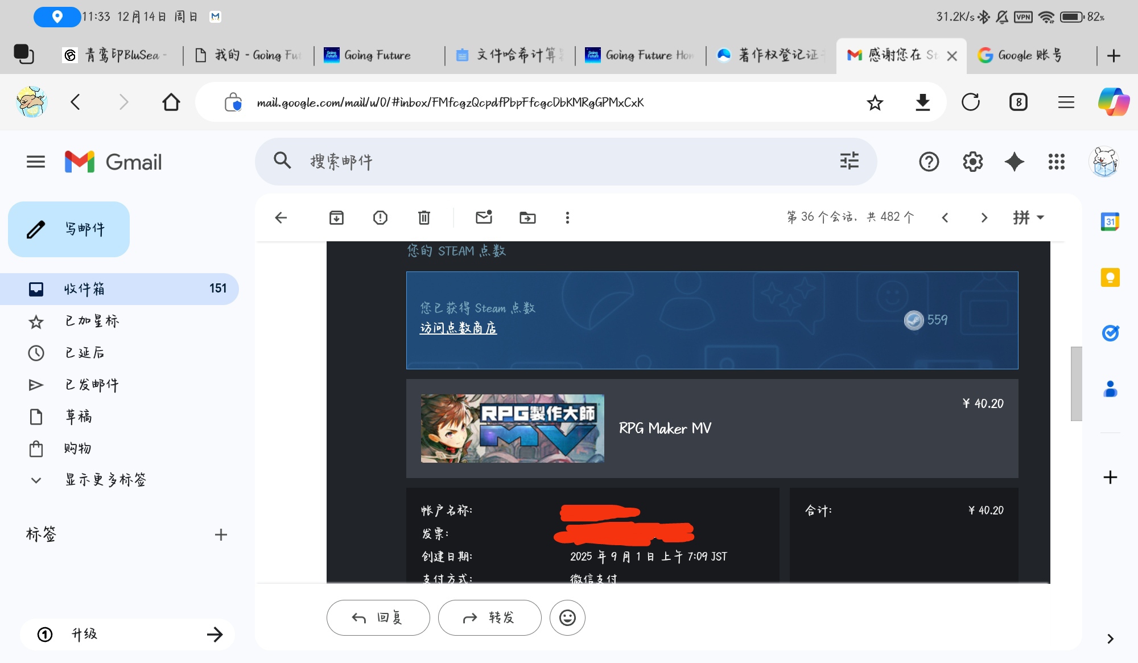The width and height of the screenshot is (1138, 663).
Task: Open the Gemini sparkle icon
Action: [1014, 162]
